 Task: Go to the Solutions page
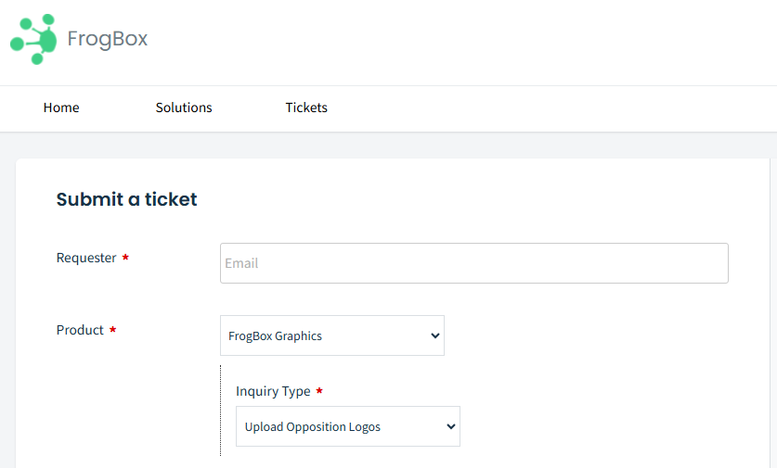coord(184,108)
